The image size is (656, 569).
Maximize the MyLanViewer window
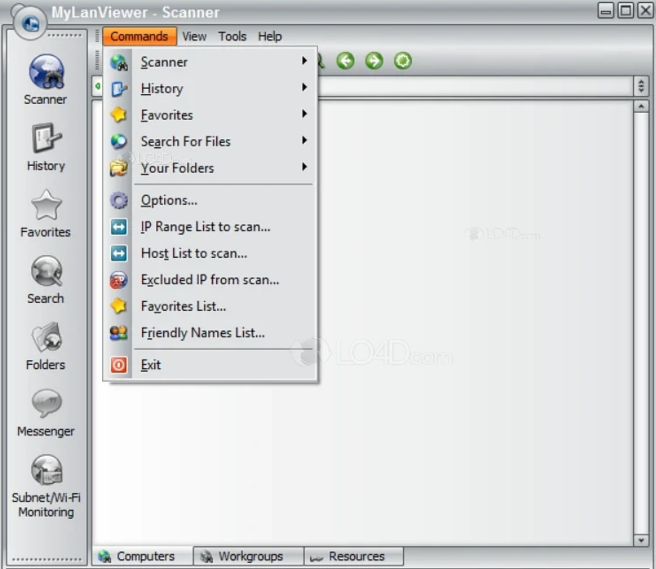click(625, 10)
